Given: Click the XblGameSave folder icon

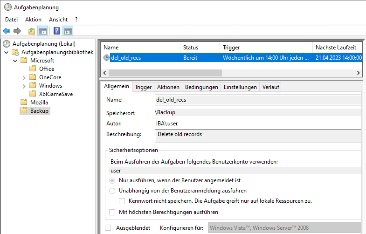Looking at the screenshot, I should (33, 94).
